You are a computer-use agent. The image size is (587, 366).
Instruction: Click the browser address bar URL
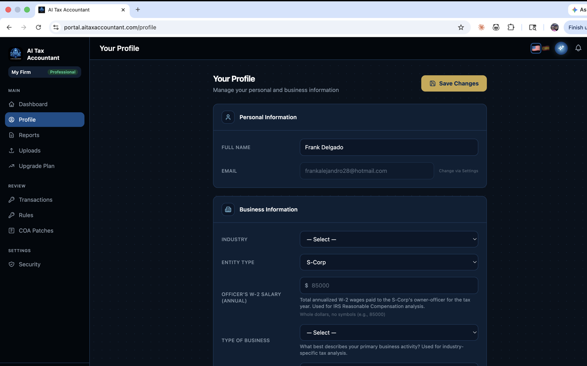point(110,27)
